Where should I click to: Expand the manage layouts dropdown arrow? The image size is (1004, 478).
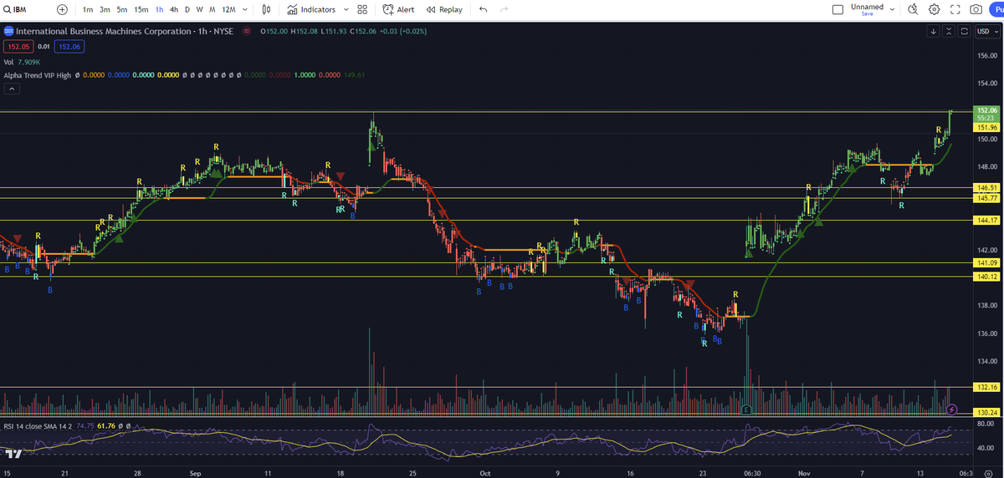tap(892, 10)
